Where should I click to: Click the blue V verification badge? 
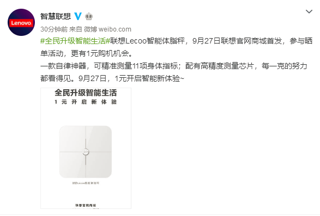point(78,16)
